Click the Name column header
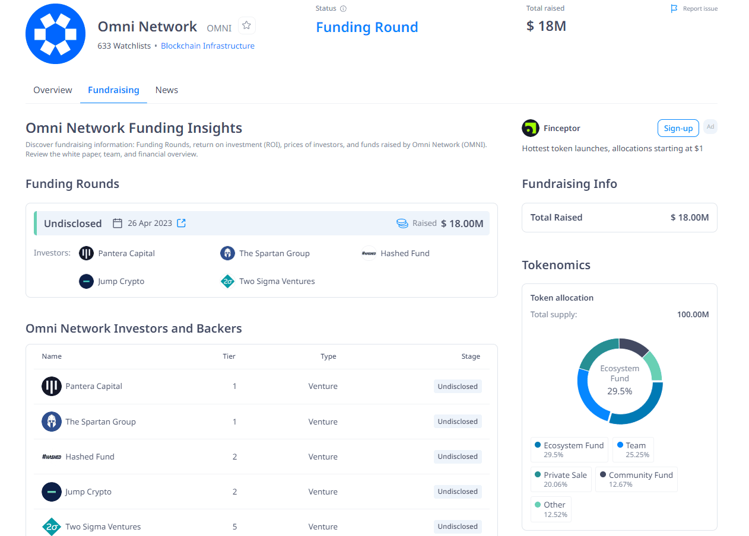The height and width of the screenshot is (536, 749). click(52, 356)
